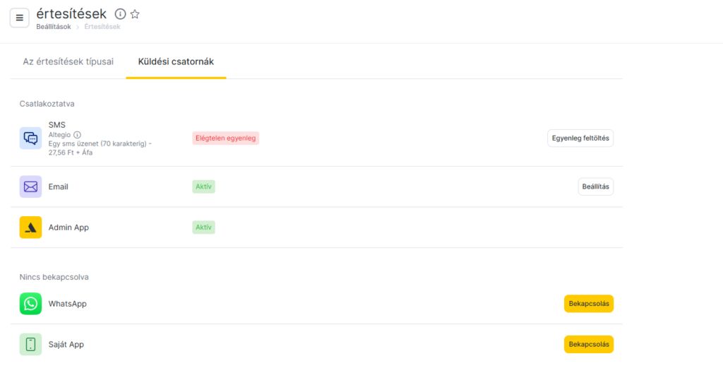Click the Email envelope icon
Screen dimensions: 723x380
click(x=30, y=186)
